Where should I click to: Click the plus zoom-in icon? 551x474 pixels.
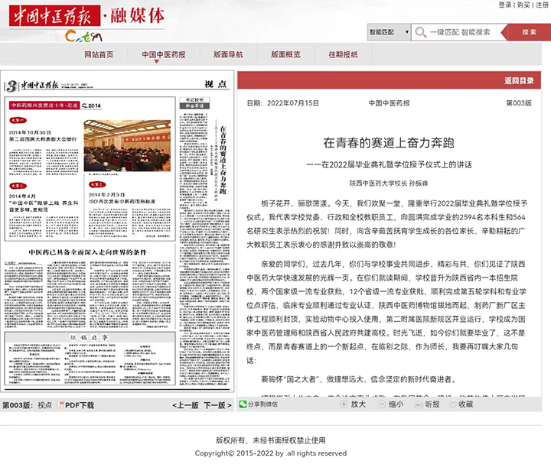[x=344, y=404]
